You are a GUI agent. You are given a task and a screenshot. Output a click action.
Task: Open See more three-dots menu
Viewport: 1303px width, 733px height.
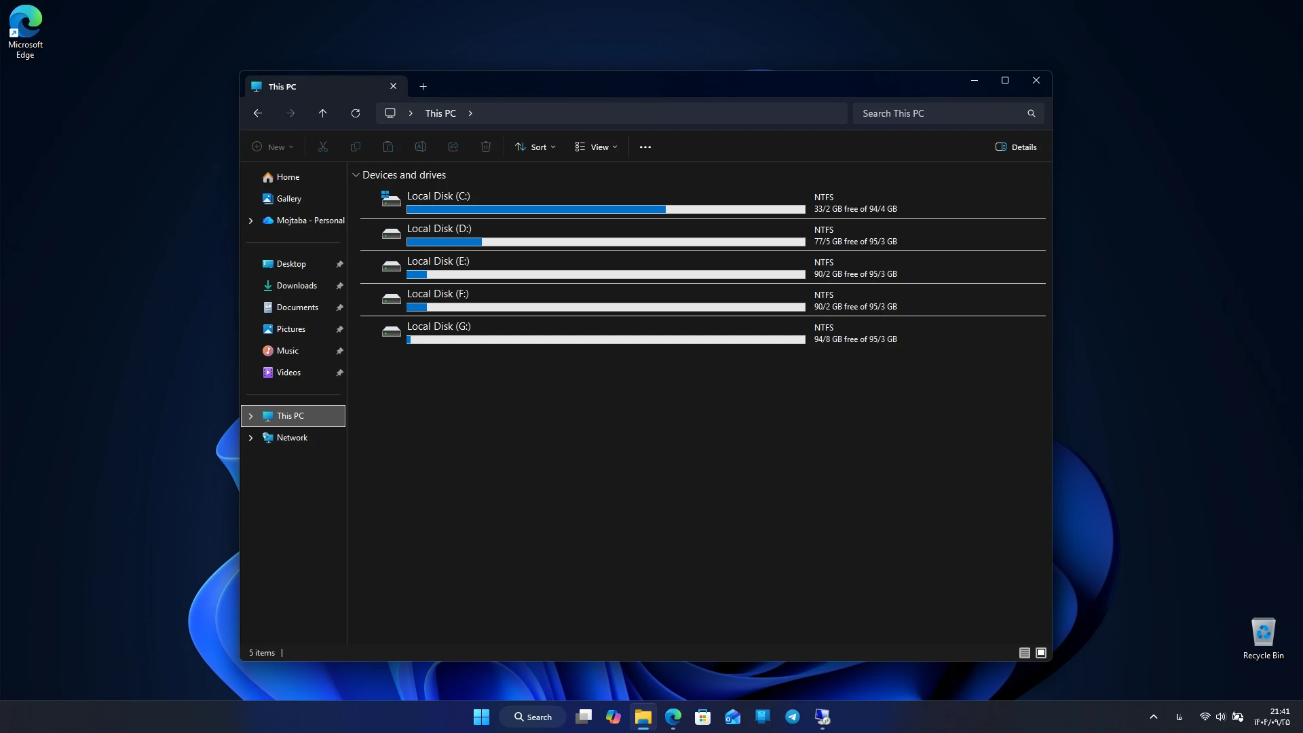point(645,147)
